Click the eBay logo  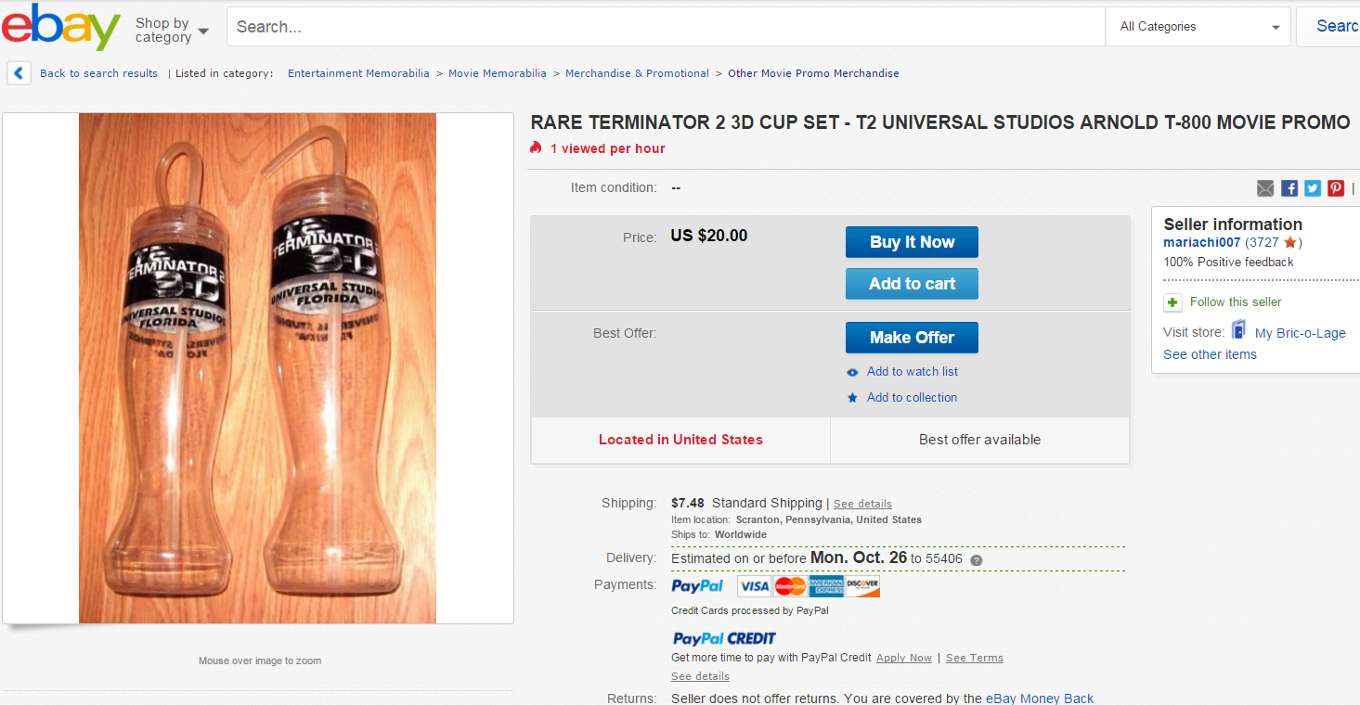pos(61,28)
